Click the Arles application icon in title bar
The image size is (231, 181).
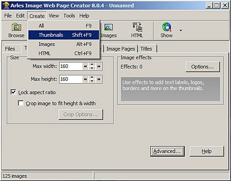pos(6,6)
